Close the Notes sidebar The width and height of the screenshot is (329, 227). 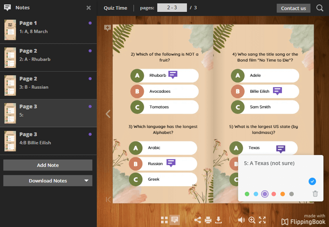tap(89, 7)
